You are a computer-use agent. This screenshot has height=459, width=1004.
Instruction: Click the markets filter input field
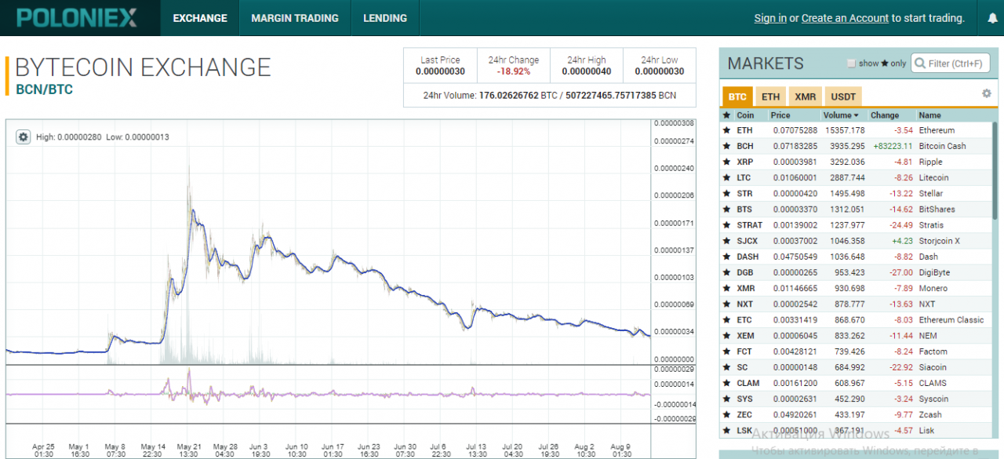point(950,64)
